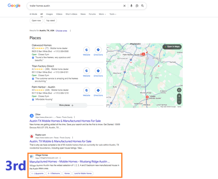Zoom in on the map
Viewport: 218px width, 179px height.
point(179,96)
